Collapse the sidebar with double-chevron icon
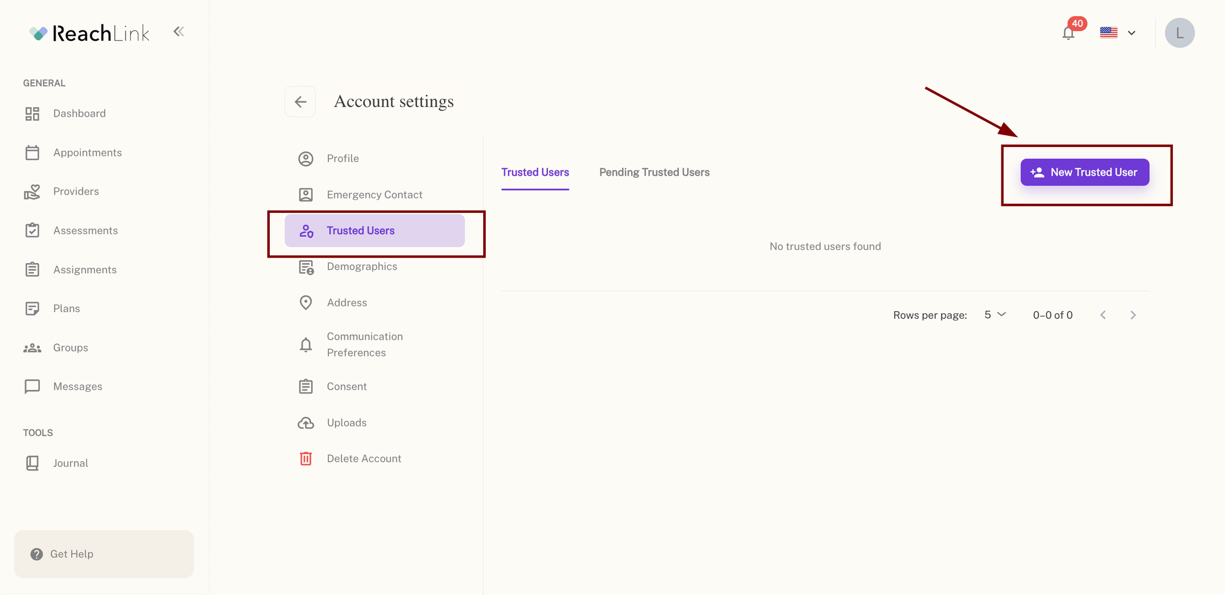The width and height of the screenshot is (1225, 595). coord(178,32)
